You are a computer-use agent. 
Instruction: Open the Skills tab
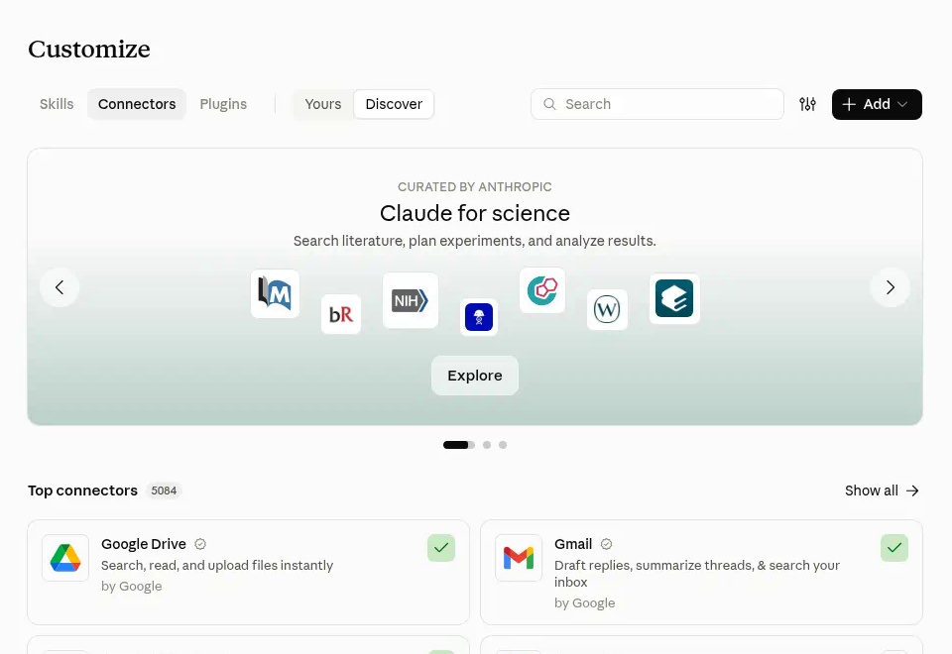tap(57, 104)
